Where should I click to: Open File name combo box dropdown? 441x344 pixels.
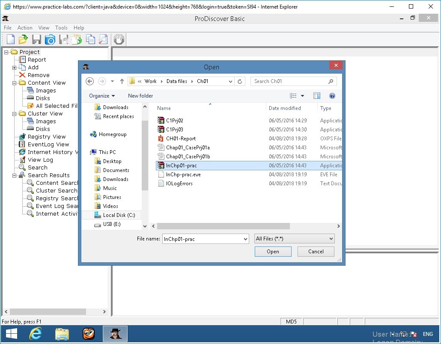[x=245, y=239]
